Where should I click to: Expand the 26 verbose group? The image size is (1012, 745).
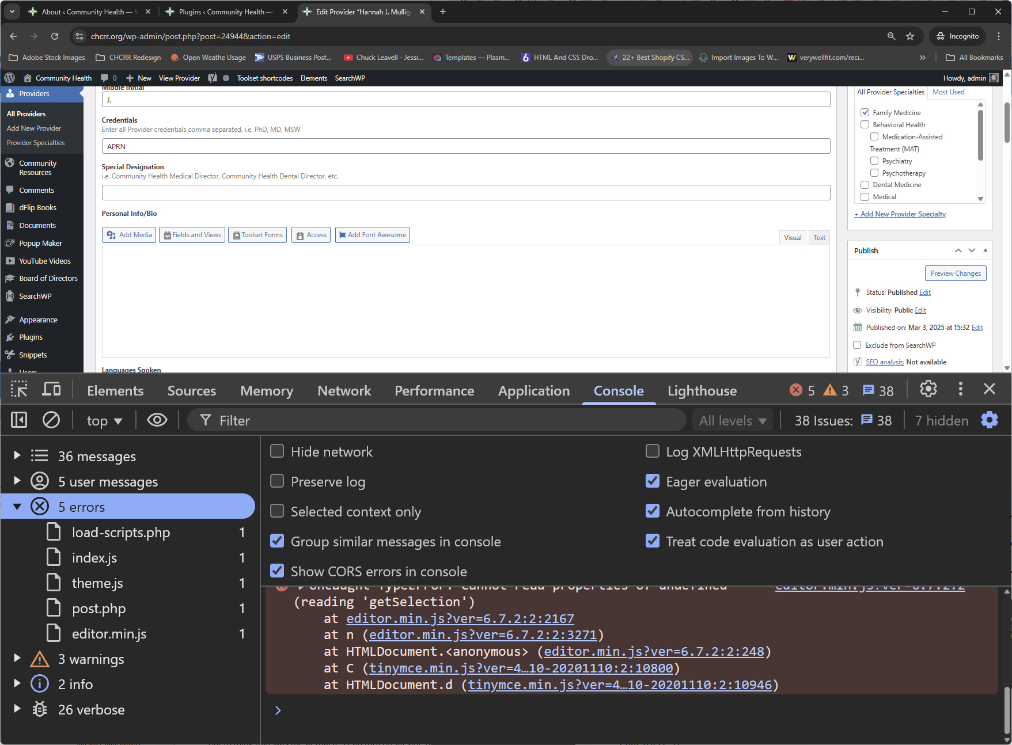coord(17,709)
